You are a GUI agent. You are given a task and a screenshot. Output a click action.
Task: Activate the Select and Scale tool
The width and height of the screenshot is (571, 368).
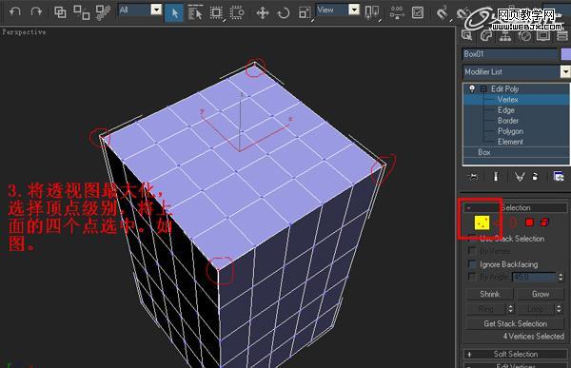point(305,13)
